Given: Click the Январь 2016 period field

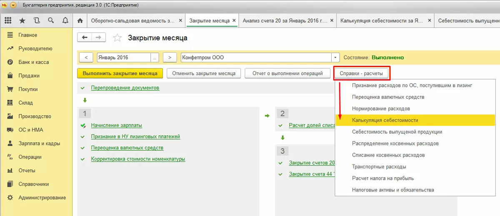Looking at the screenshot, I should [x=123, y=57].
